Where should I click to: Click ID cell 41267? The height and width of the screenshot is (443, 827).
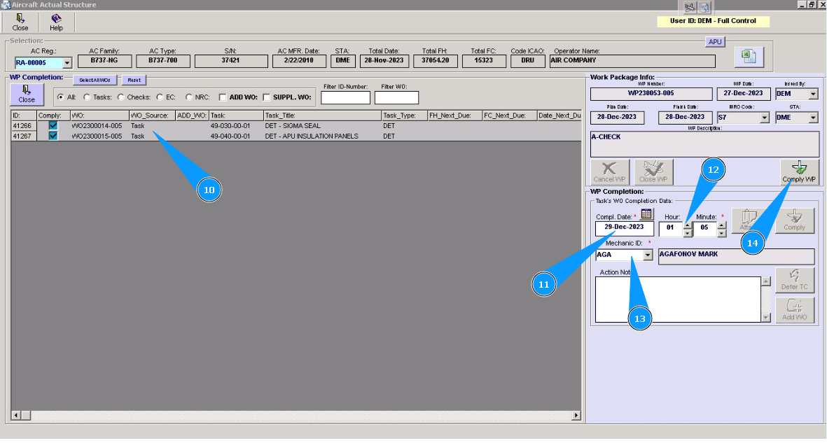pyautogui.click(x=22, y=136)
